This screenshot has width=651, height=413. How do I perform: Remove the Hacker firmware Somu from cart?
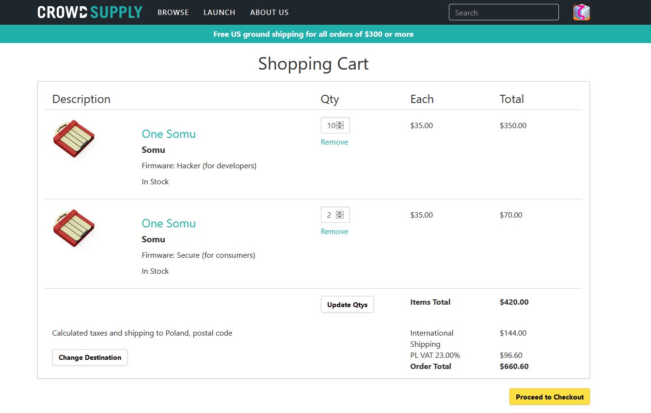point(334,142)
